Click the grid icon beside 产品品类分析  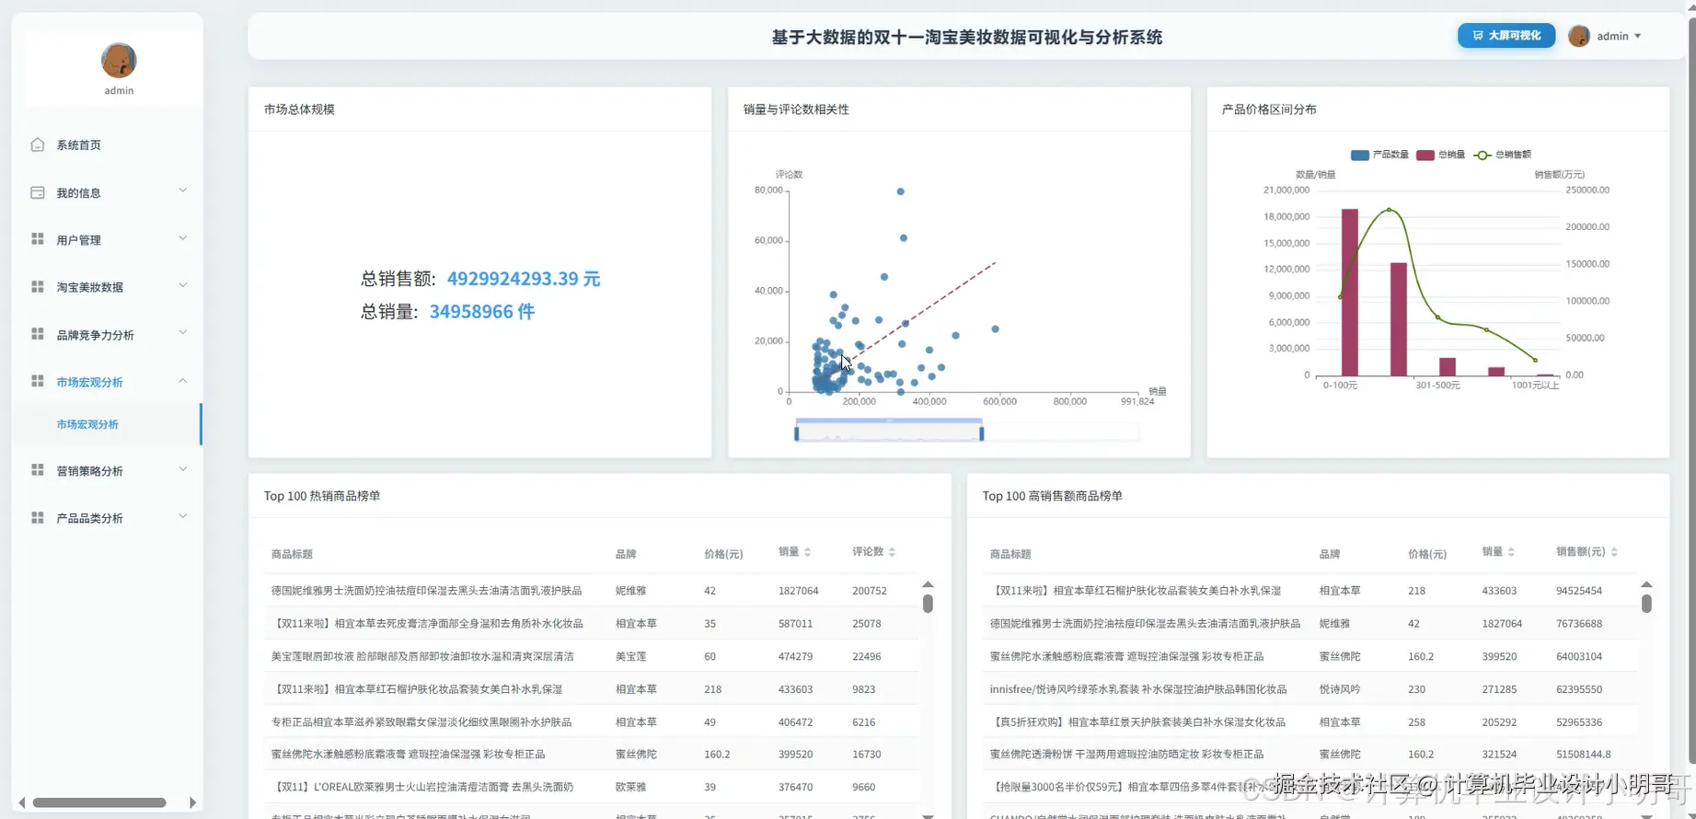(x=38, y=518)
